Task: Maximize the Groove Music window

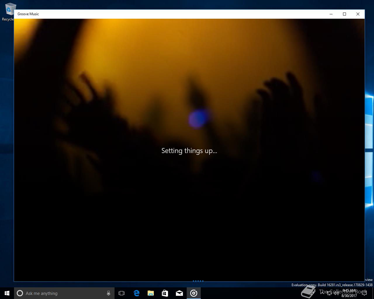Action: tap(344, 14)
